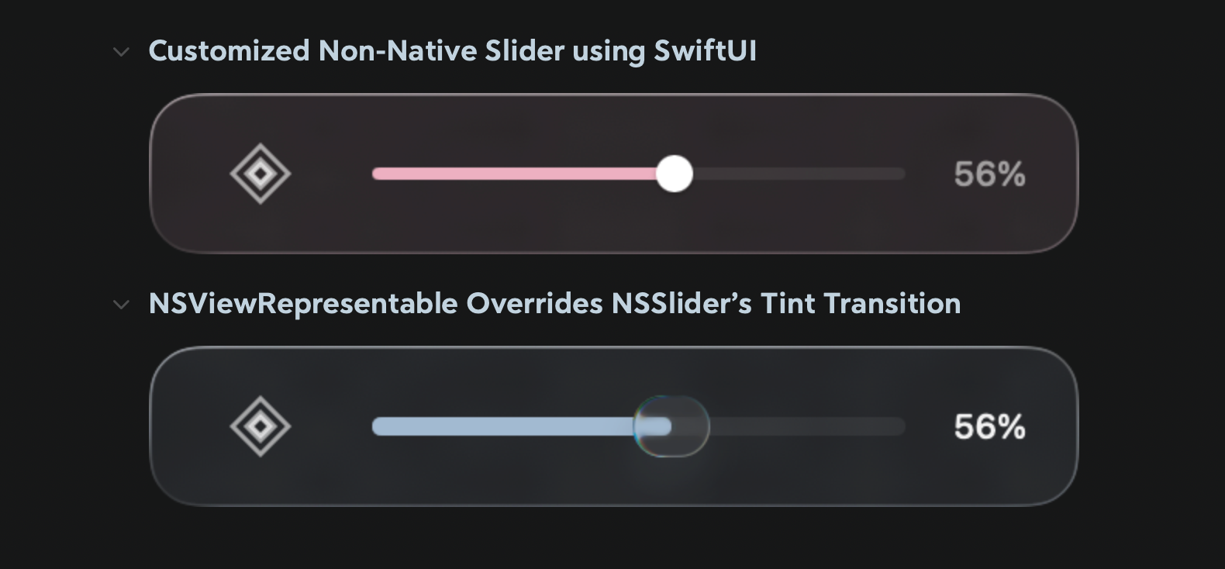Click the diamond icon in the NSSlider card

[261, 426]
